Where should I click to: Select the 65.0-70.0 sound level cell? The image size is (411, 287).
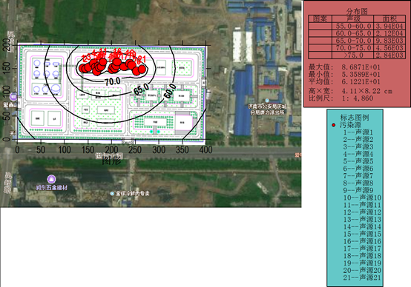[354, 41]
